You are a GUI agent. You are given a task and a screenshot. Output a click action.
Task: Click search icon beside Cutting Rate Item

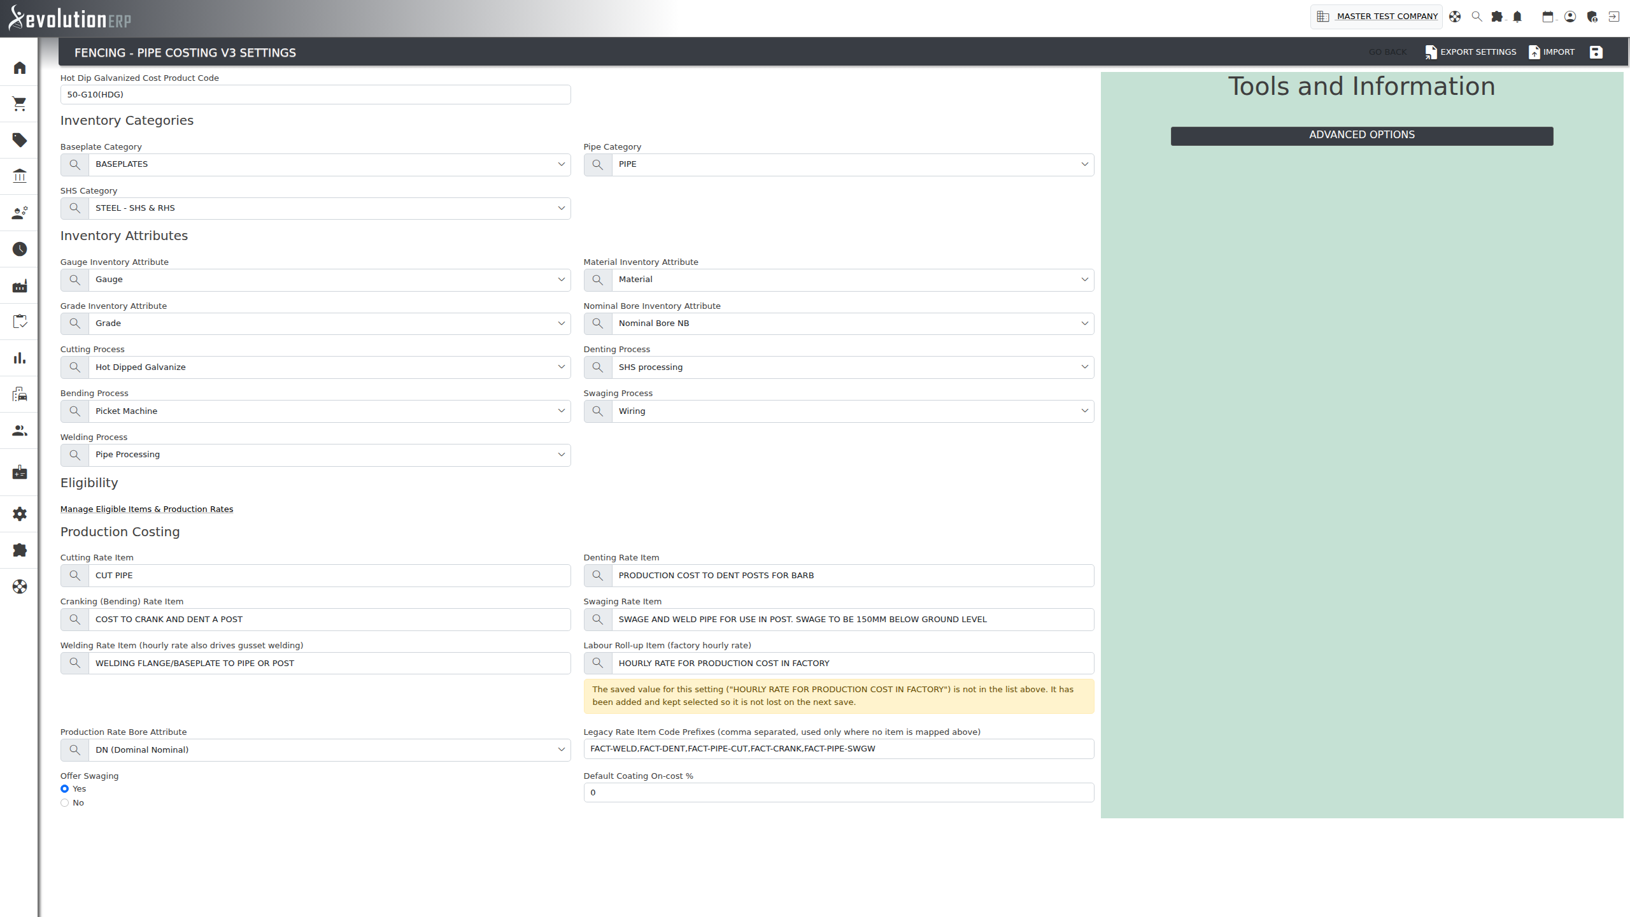tap(74, 576)
